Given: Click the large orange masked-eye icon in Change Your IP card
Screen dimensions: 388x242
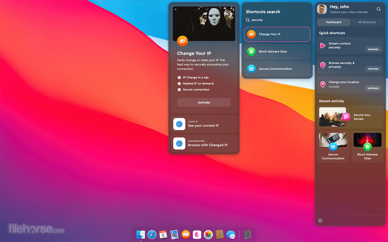Looking at the screenshot, I should coord(182,41).
